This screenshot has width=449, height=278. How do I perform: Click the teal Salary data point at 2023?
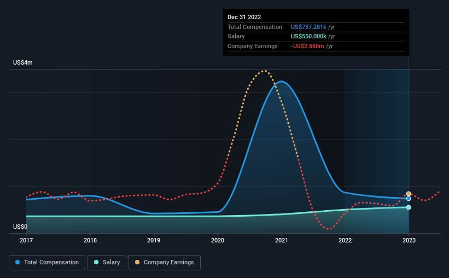pos(409,207)
